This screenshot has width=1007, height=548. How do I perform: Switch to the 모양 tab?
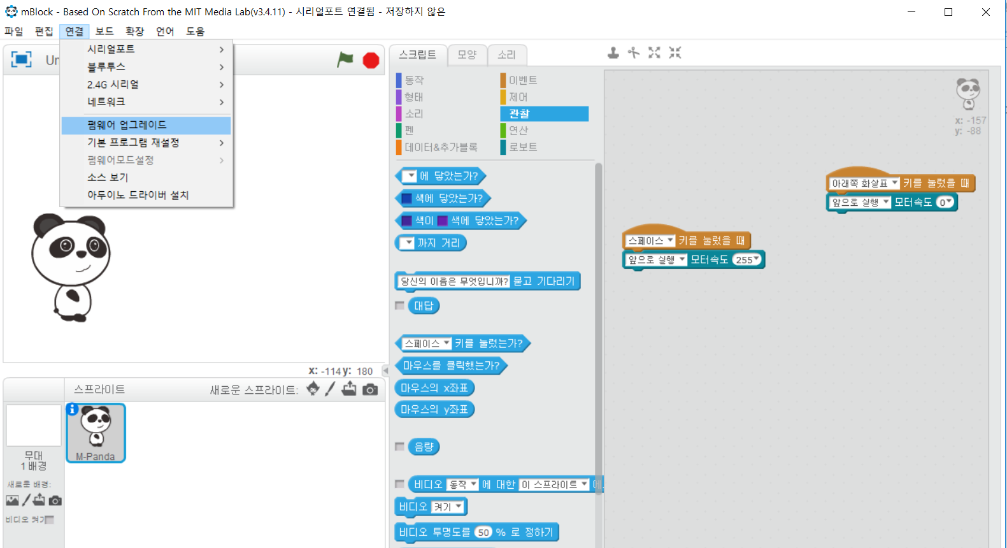(x=467, y=55)
